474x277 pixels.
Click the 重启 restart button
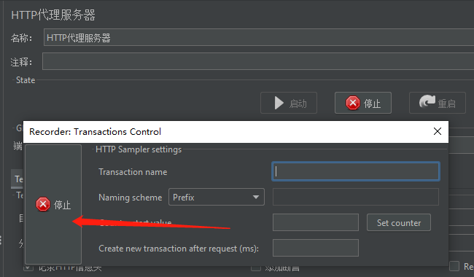tap(437, 103)
